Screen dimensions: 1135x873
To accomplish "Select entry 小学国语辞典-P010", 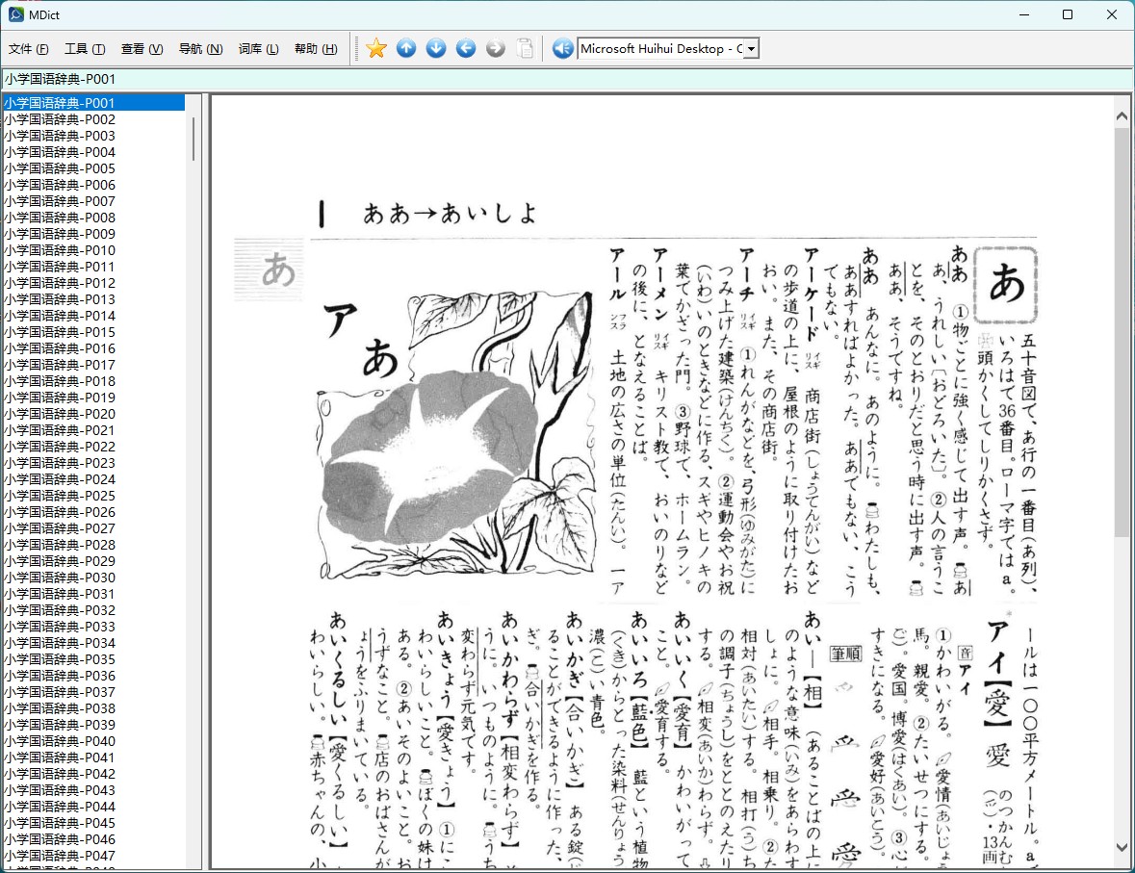I will coord(93,250).
